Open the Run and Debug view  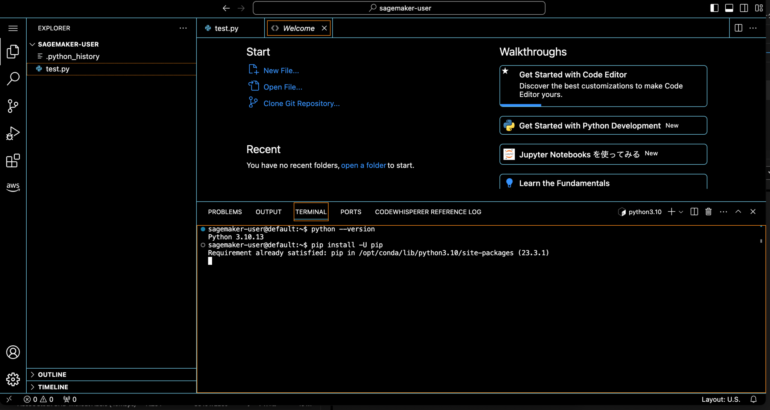coord(13,133)
